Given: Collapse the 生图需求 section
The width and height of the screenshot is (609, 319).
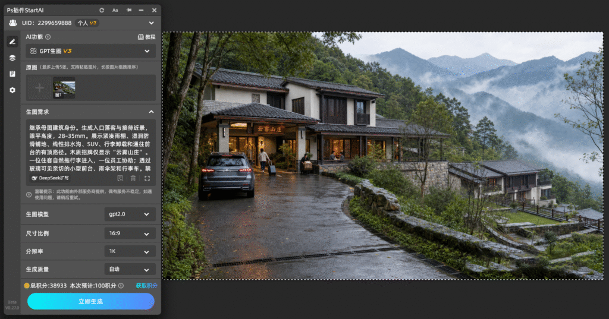Looking at the screenshot, I should [152, 112].
